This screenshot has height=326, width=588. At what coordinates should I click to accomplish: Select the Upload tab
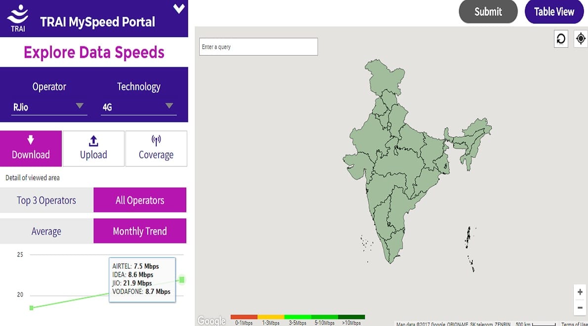click(93, 148)
